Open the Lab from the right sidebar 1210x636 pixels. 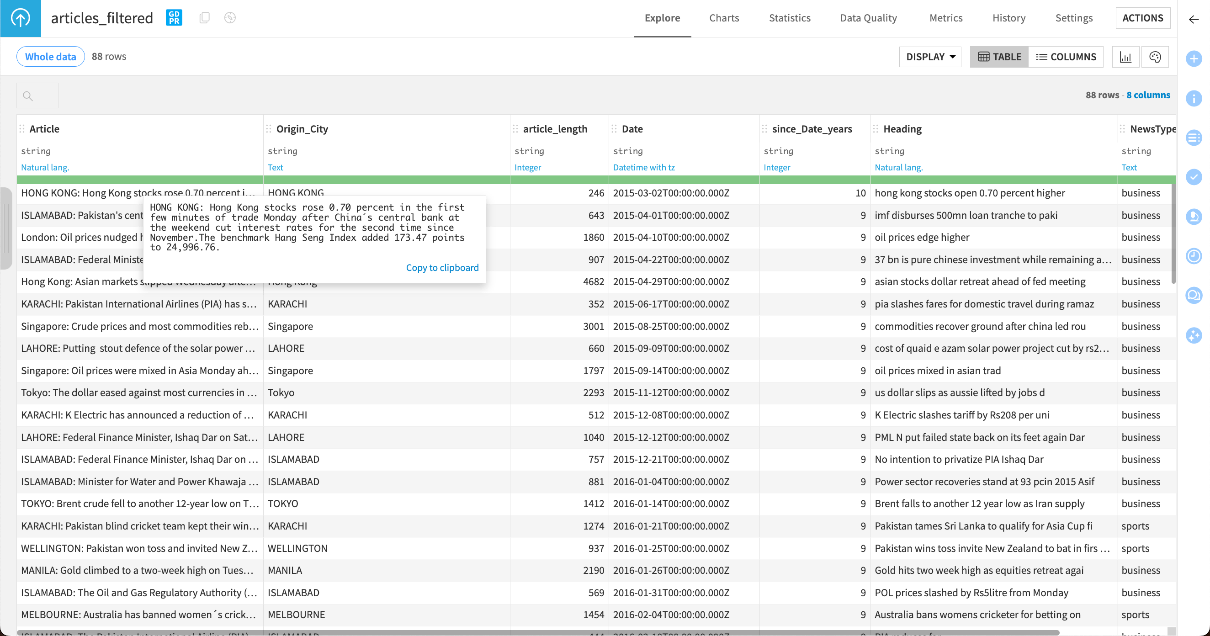(x=1194, y=217)
